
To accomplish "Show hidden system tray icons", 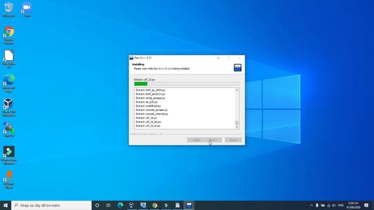I will [311, 205].
